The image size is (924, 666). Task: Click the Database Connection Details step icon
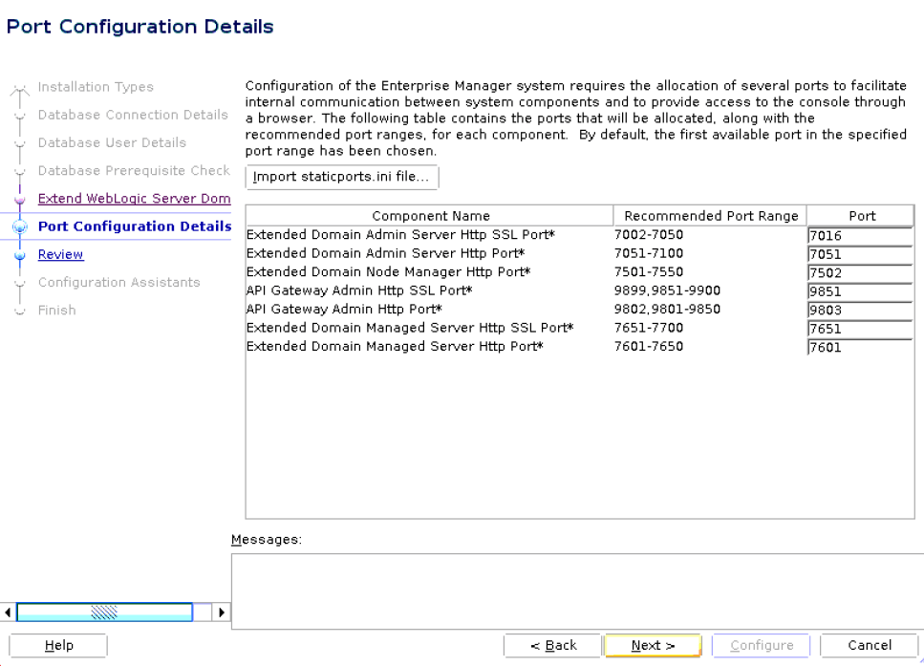[x=20, y=115]
